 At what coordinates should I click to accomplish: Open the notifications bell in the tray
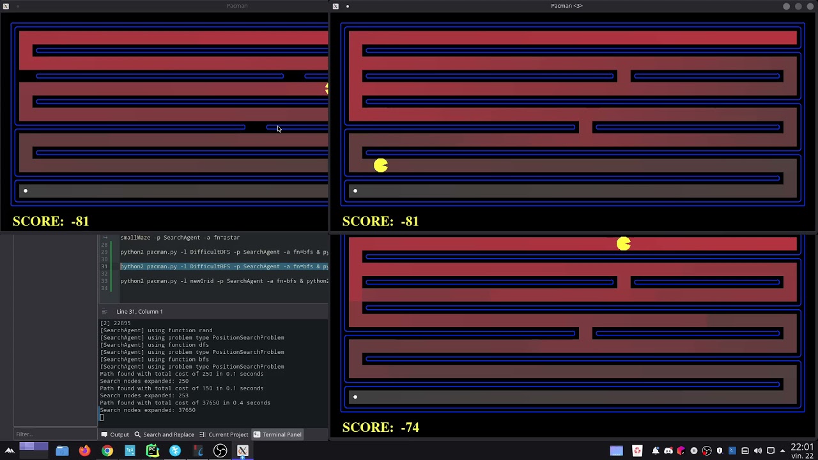pos(656,450)
